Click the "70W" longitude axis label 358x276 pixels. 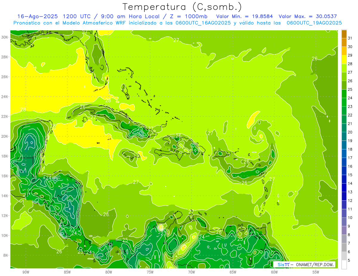(192, 272)
